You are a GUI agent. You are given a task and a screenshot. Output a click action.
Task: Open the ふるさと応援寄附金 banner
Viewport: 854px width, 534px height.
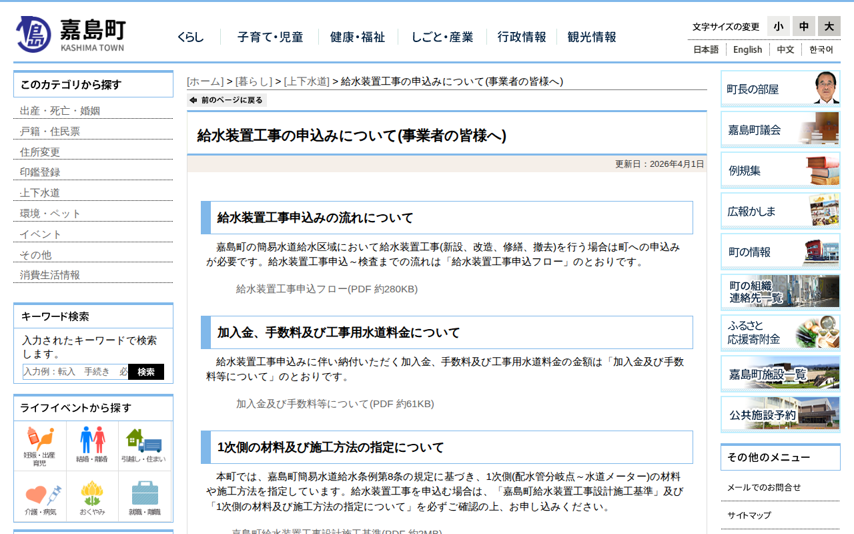pos(781,333)
